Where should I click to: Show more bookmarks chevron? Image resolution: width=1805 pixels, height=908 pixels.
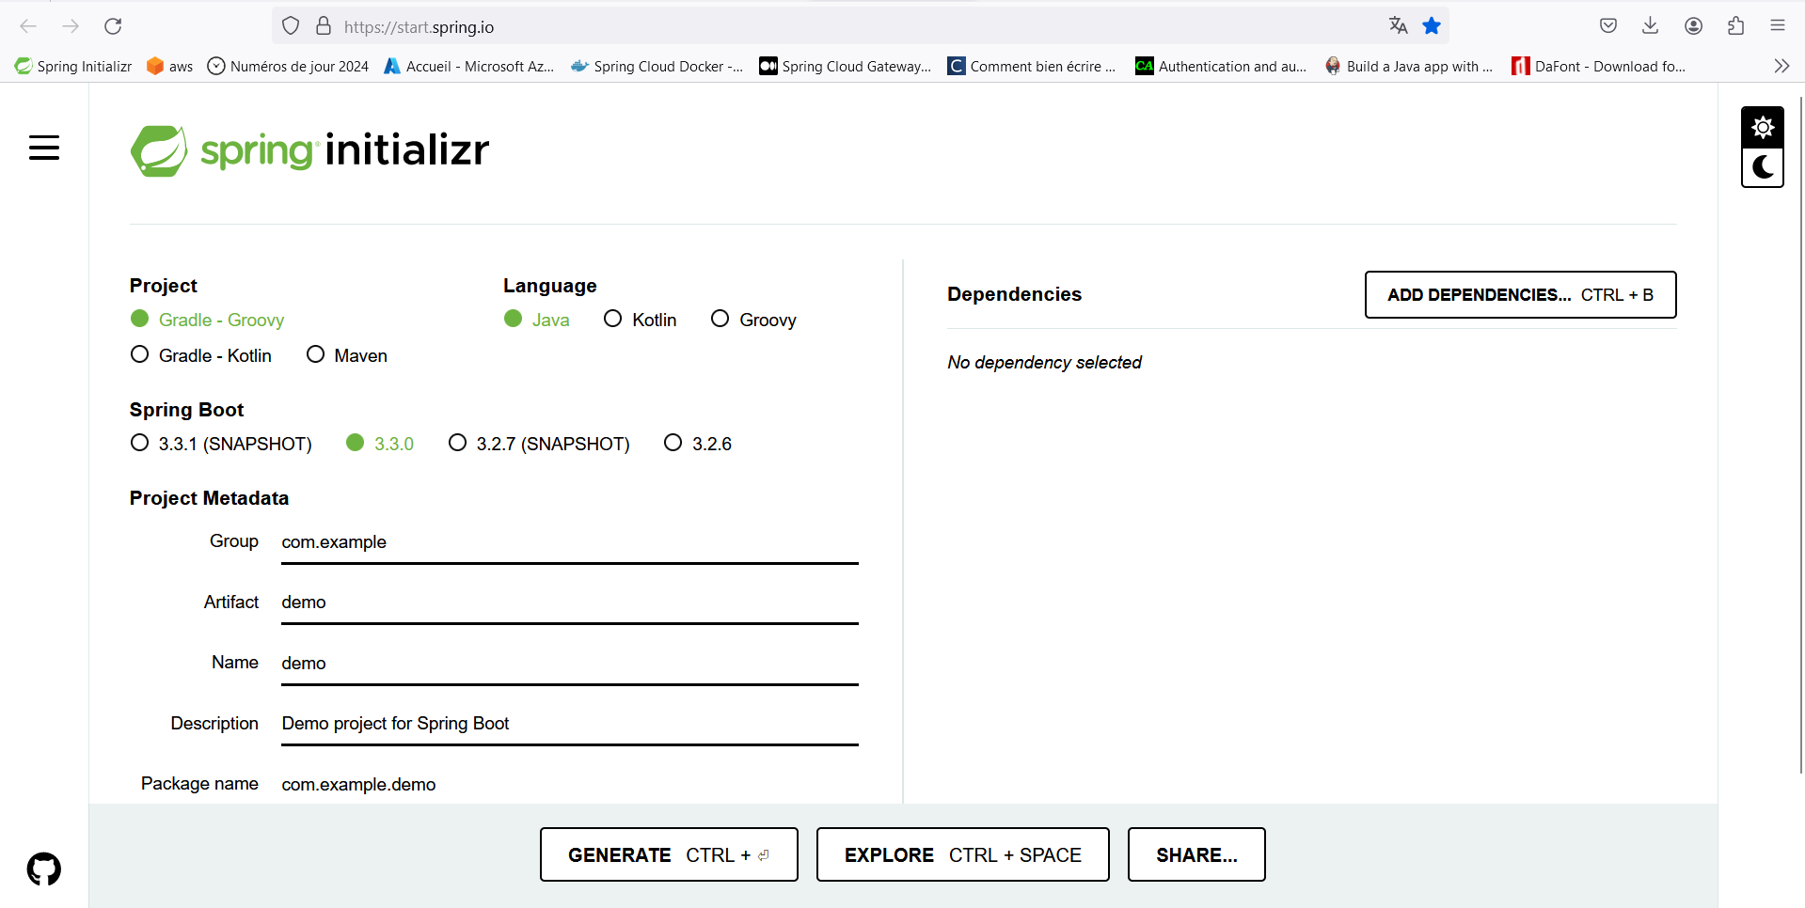point(1781,66)
